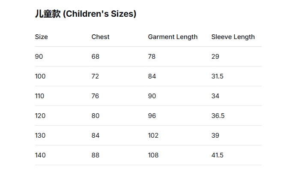Select the Sleeve Length column header
Viewport: 296px width, 178px height.
coord(233,37)
